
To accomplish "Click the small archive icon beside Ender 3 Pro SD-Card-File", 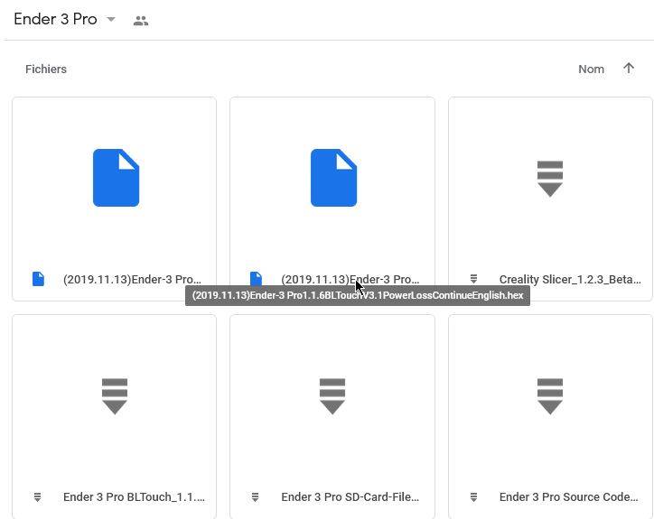I will [256, 496].
